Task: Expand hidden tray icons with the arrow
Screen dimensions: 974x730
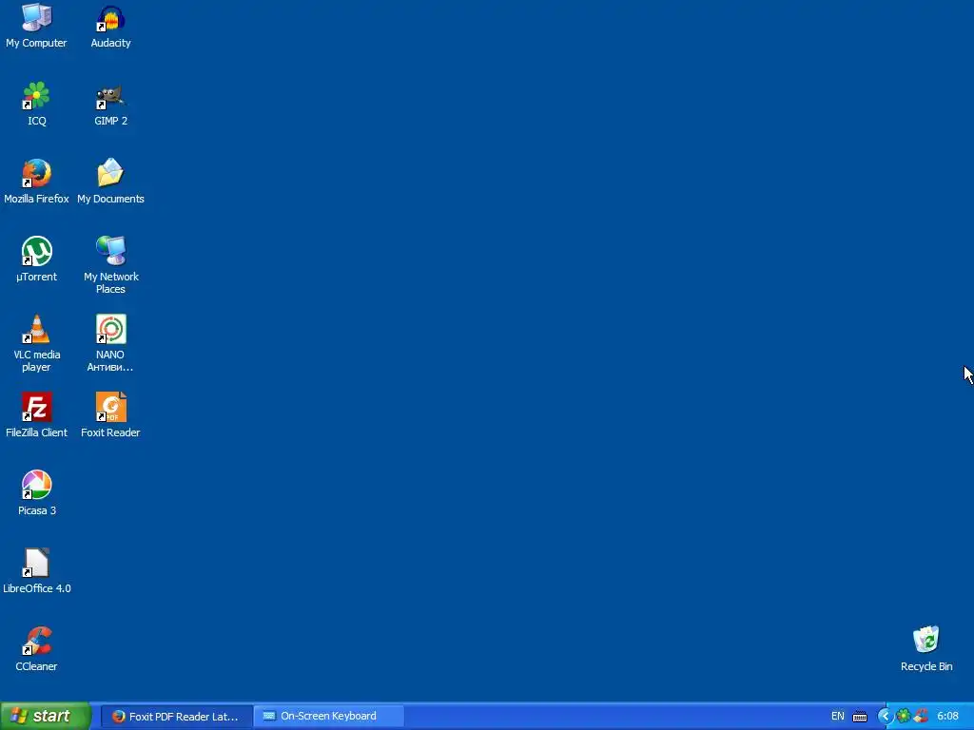Action: (885, 717)
